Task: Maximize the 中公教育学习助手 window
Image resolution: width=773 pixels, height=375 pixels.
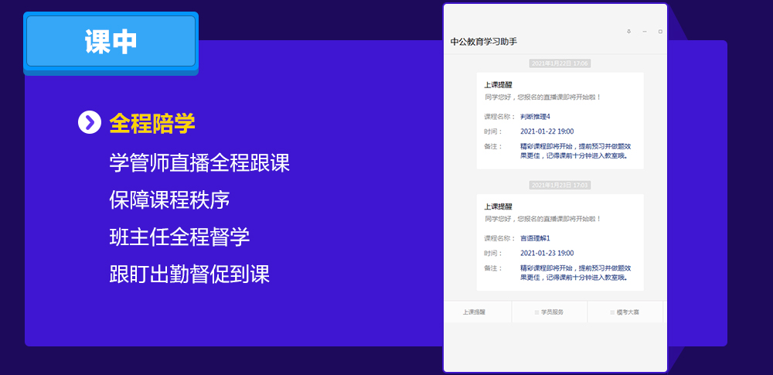Action: click(x=660, y=32)
